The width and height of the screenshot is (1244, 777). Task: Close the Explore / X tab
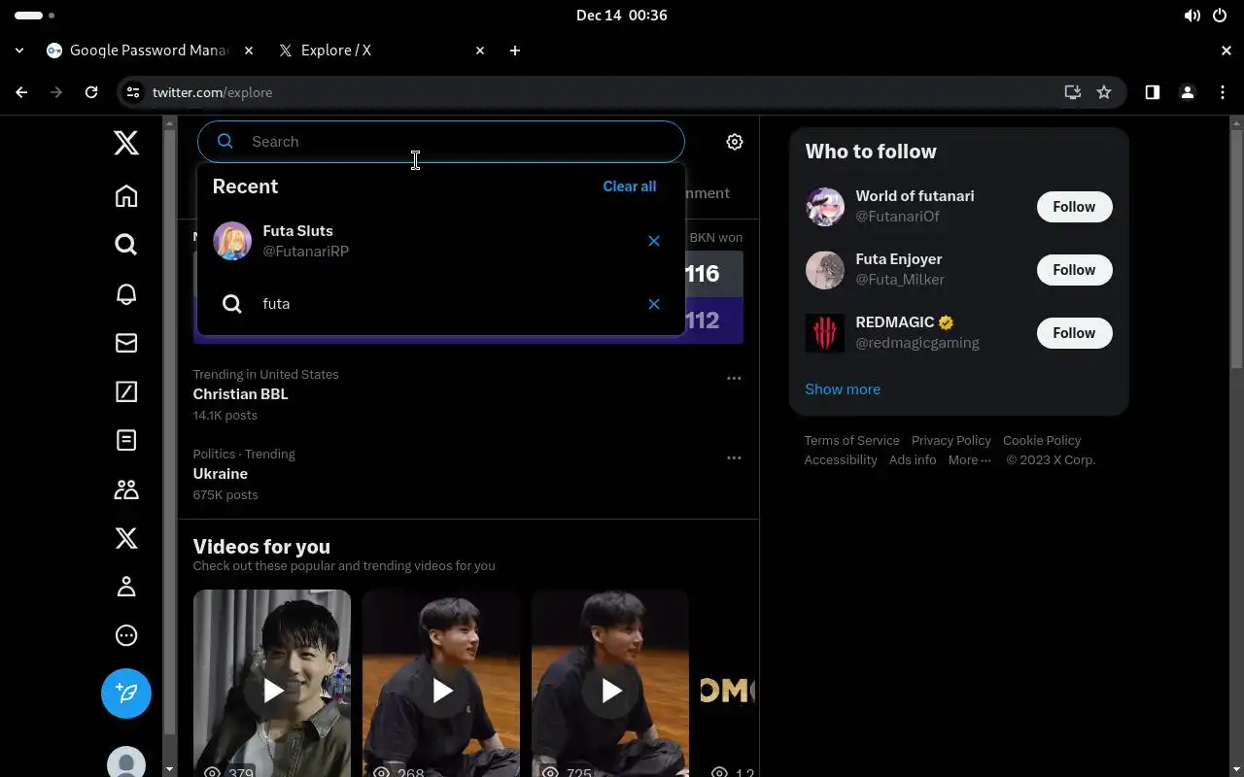point(480,51)
